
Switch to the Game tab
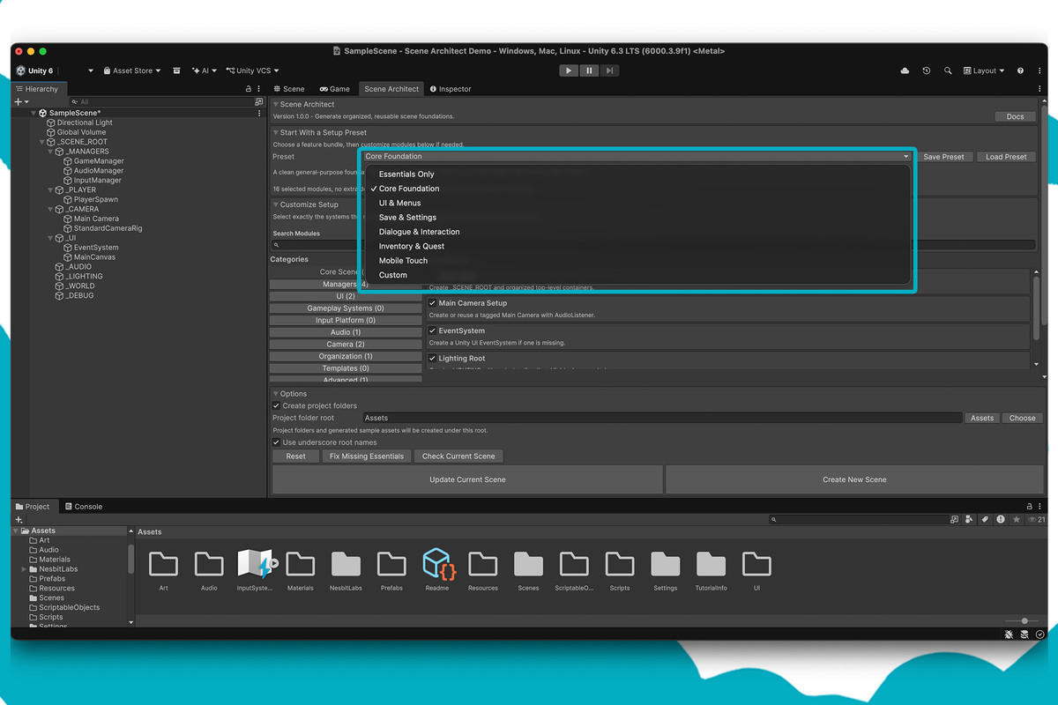point(335,89)
